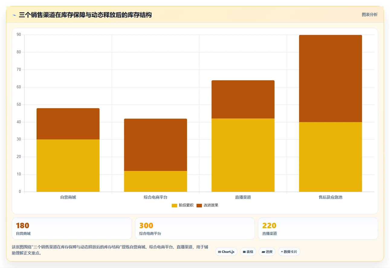Image resolution: width=390 pixels, height=268 pixels.
Task: Click the 数据卡片 tag button
Action: pos(289,252)
